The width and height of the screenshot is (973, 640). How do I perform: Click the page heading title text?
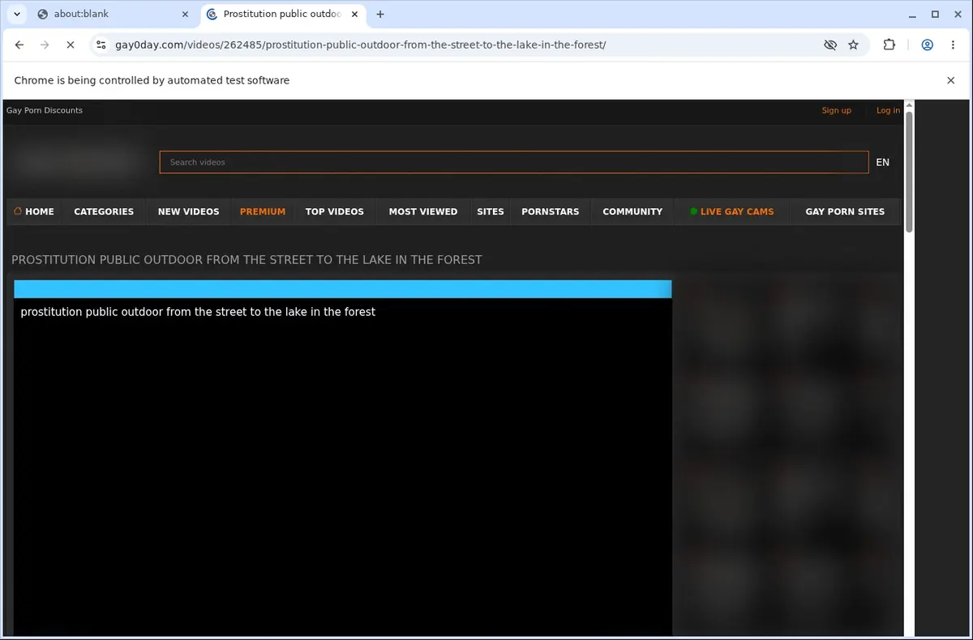246,260
